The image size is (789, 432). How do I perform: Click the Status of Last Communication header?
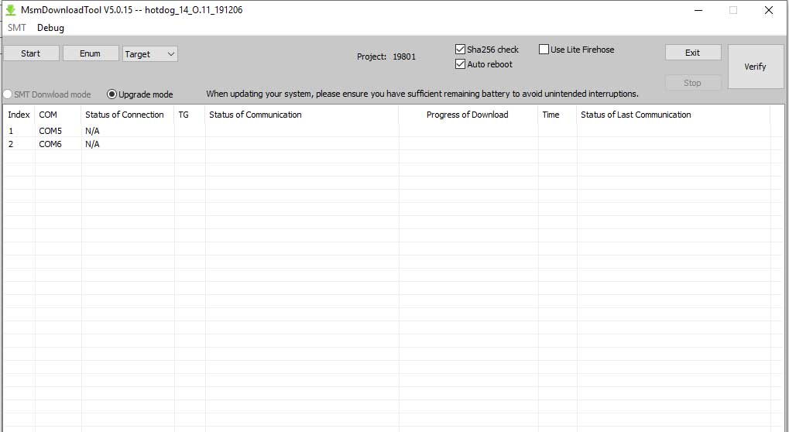coord(674,115)
